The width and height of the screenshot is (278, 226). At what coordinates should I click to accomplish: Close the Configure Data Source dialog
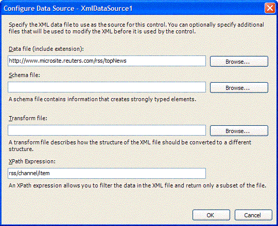270,8
